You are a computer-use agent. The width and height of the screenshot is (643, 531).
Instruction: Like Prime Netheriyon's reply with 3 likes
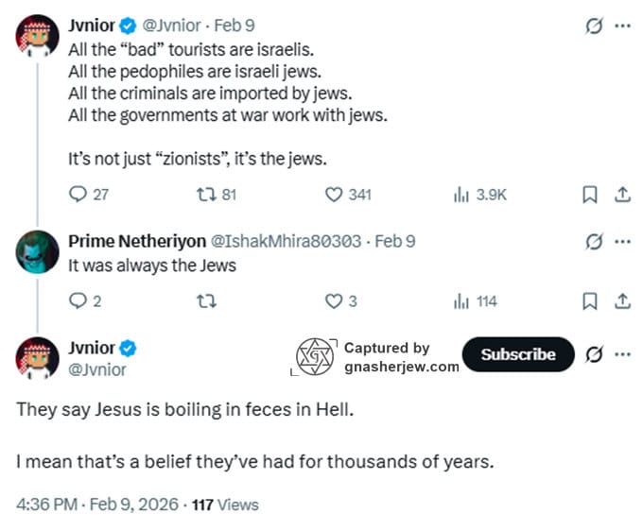tap(333, 301)
